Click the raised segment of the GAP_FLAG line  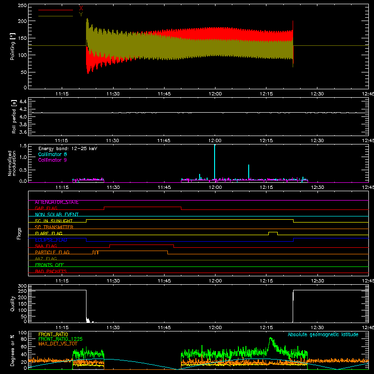coord(143,207)
